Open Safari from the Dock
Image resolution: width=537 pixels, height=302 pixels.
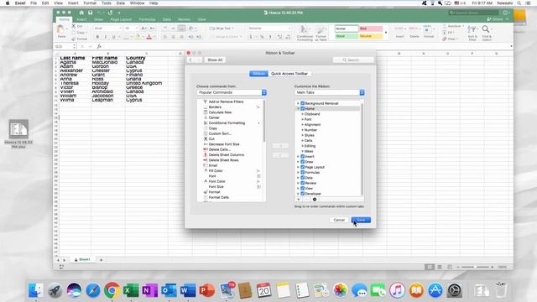(x=93, y=291)
